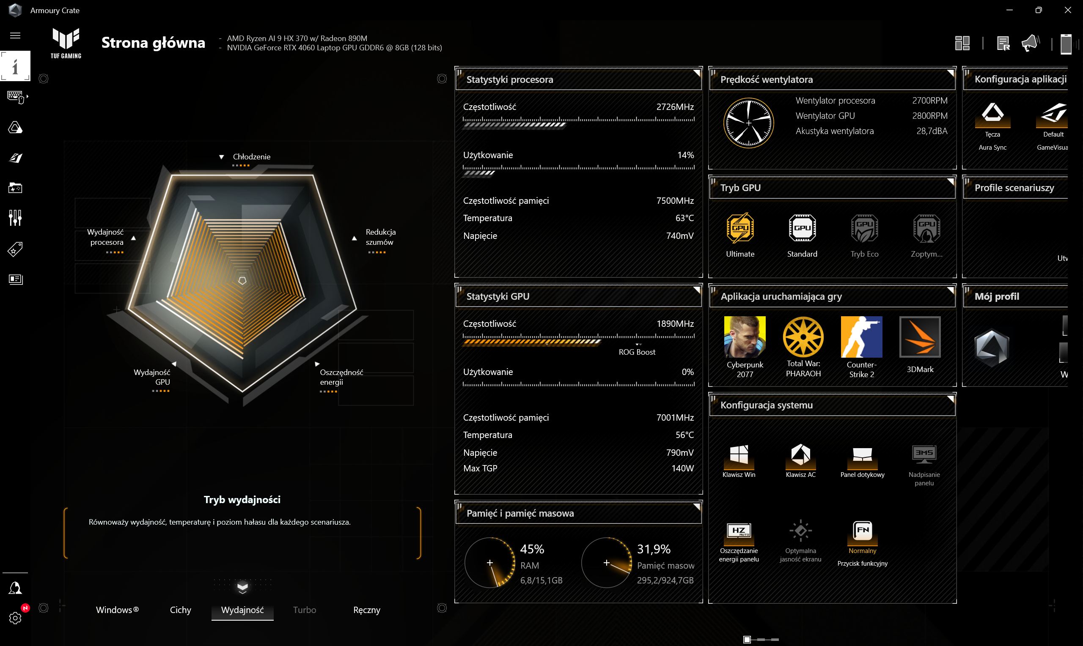Launch Cyberpunk 2077

pyautogui.click(x=745, y=347)
